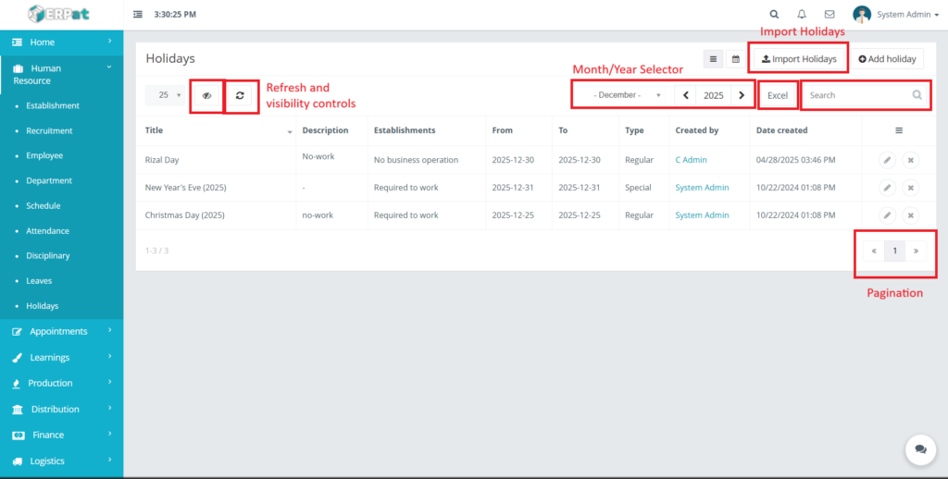The width and height of the screenshot is (948, 479).
Task: Toggle the sidebar with hamburger icon
Action: (x=138, y=15)
